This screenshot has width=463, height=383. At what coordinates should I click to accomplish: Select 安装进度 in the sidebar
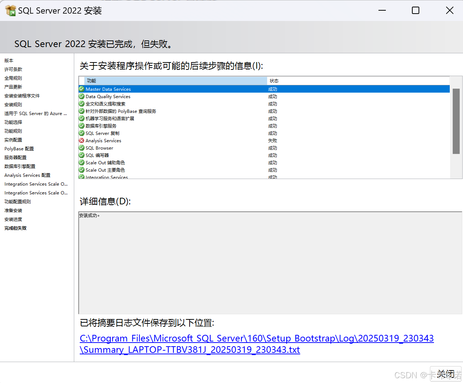(13, 219)
